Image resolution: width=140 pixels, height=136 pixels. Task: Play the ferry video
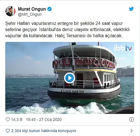point(69,78)
